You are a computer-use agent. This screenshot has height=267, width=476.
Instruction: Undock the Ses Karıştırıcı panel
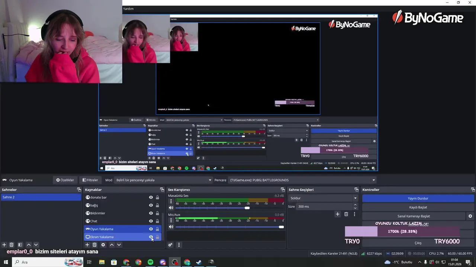tap(283, 189)
